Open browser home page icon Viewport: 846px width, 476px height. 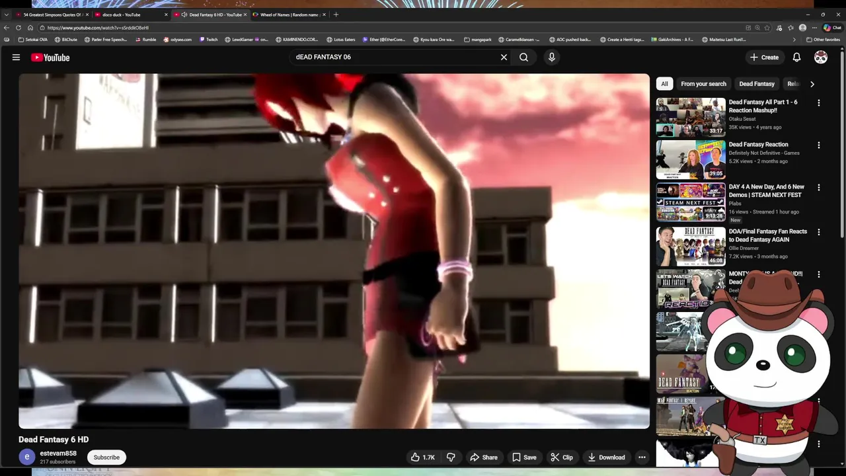pyautogui.click(x=30, y=28)
